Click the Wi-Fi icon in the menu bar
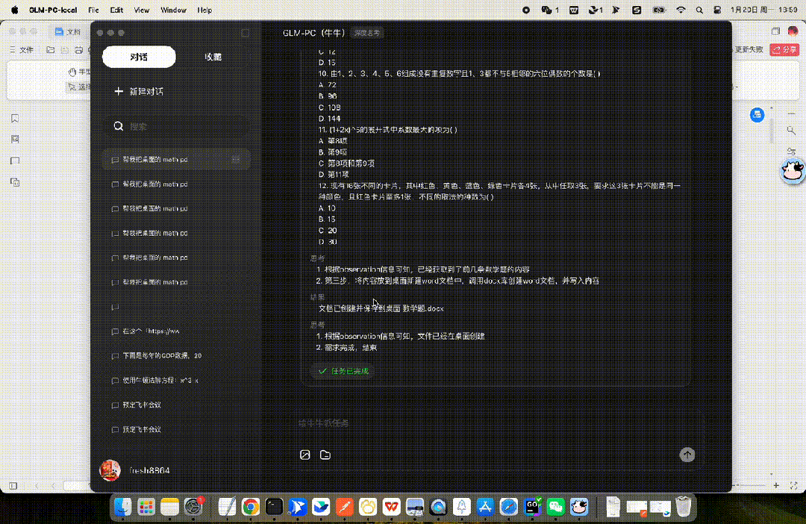This screenshot has height=524, width=806. point(681,10)
